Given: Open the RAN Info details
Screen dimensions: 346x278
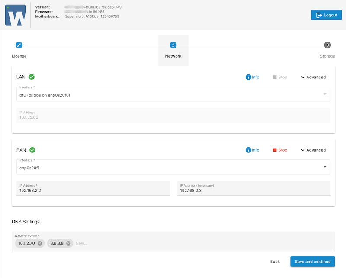Looking at the screenshot, I should (x=253, y=150).
